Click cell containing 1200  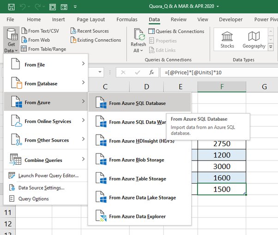(x=222, y=155)
